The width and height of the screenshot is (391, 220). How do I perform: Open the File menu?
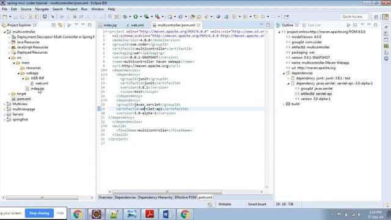click(x=4, y=9)
